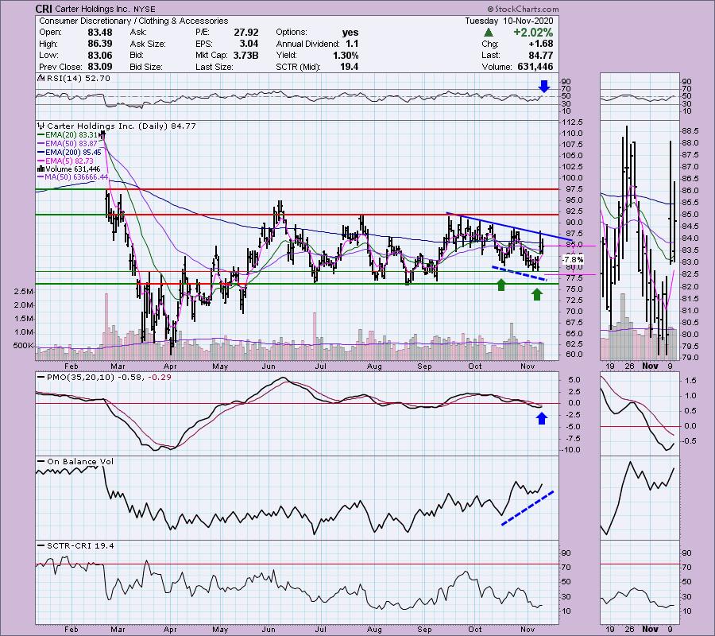This screenshot has height=636, width=715.
Task: Click the Low value 83.06
Action: point(100,55)
